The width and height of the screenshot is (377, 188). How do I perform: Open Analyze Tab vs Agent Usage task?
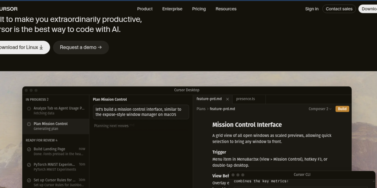[x=56, y=111]
